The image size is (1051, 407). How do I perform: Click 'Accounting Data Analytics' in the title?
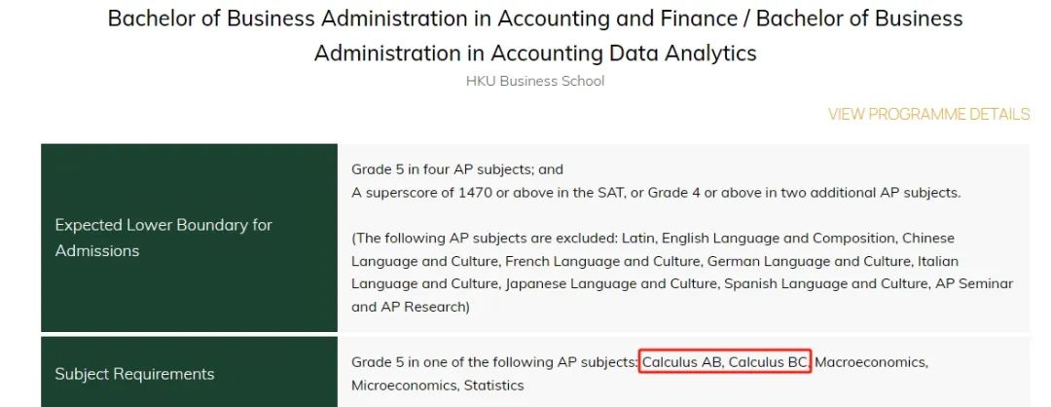624,53
